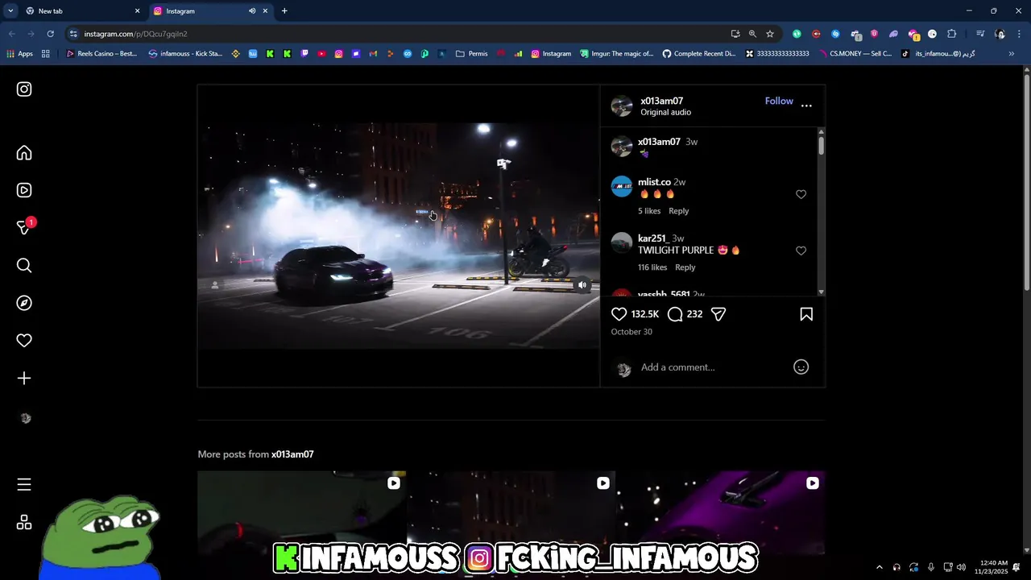The height and width of the screenshot is (580, 1031).
Task: Click the mlist.co username
Action: (x=654, y=182)
